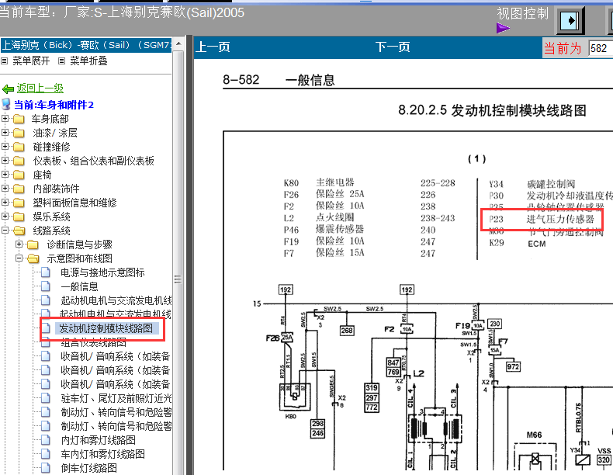Screen dimensions: 613x475
Task: Open 驻车灯、尾灯及前照灯近光 item
Action: tap(116, 398)
